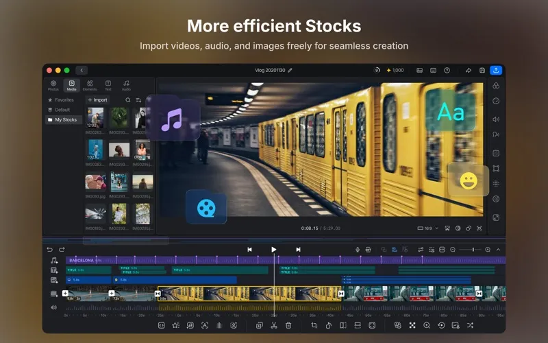
Task: Zoom in the timeline
Action: (x=488, y=250)
